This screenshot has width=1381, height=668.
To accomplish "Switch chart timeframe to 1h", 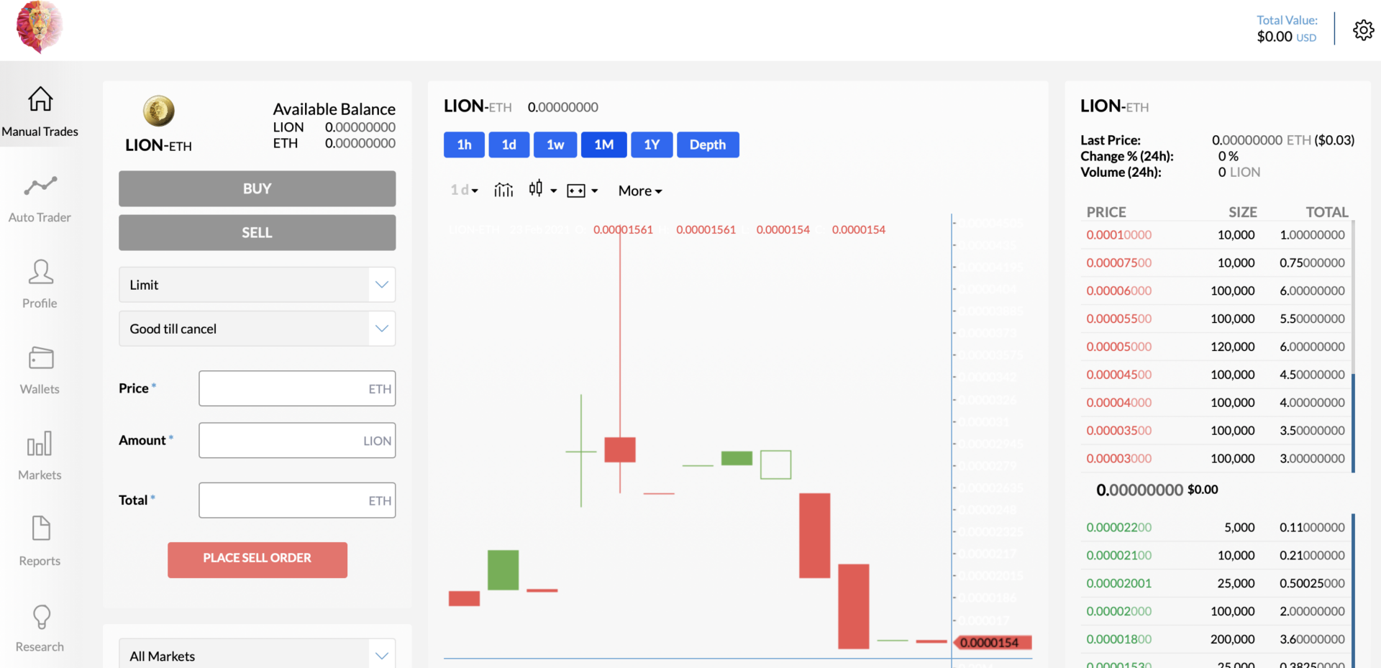I will pyautogui.click(x=463, y=145).
